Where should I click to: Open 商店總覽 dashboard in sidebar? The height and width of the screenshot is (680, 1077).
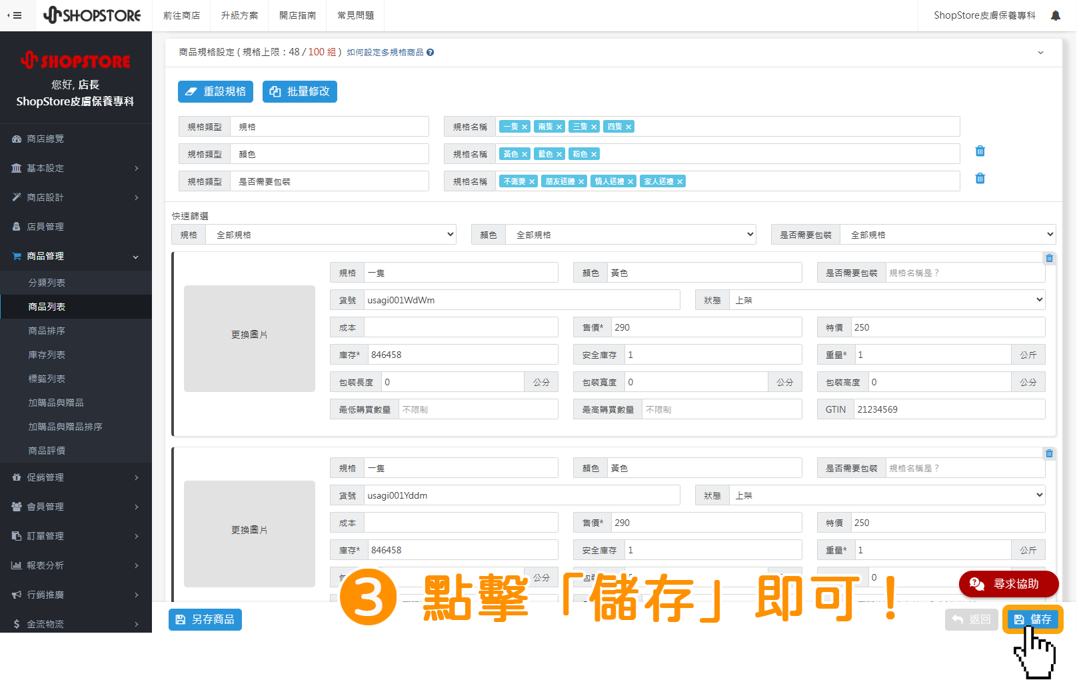tap(76, 139)
